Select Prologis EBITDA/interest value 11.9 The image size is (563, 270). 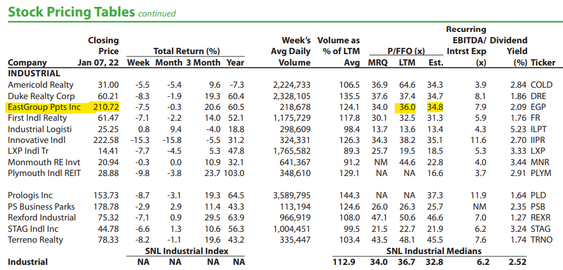tap(479, 195)
